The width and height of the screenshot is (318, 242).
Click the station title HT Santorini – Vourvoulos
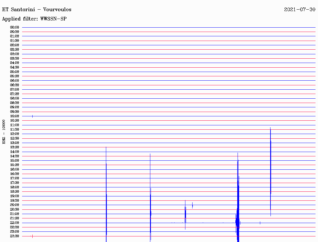[x=37, y=10]
